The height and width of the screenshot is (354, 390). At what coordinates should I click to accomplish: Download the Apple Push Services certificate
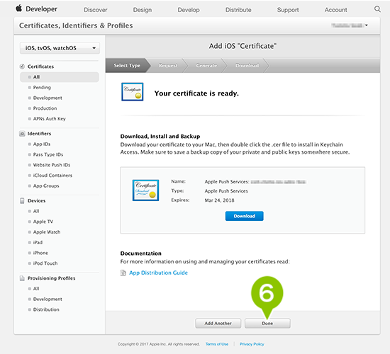[x=244, y=216]
